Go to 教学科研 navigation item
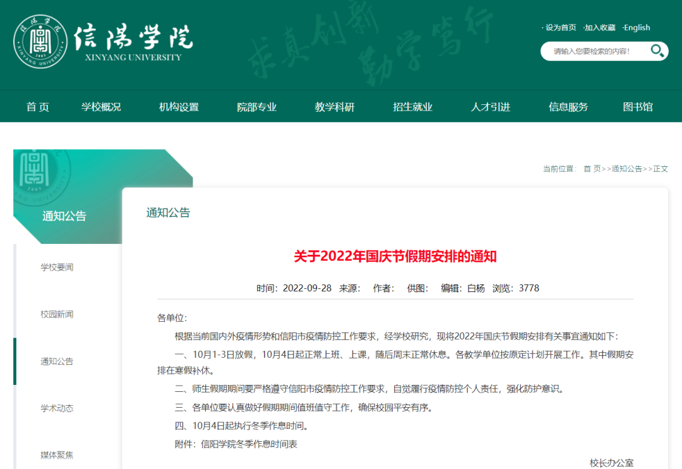682x469 pixels. pyautogui.click(x=335, y=107)
